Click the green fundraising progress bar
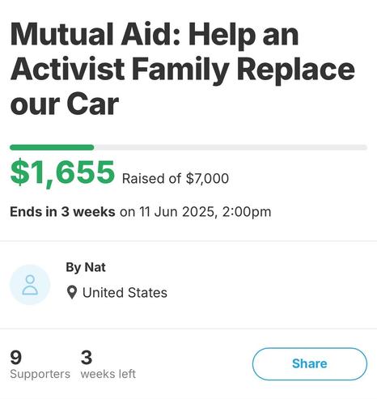Viewport: 377px width, 399px height. (52, 147)
